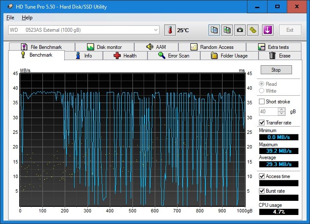Open Error Scan tab with magnifier
The height and width of the screenshot is (224, 310).
(173, 56)
